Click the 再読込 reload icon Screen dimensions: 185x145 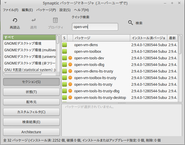point(15,20)
